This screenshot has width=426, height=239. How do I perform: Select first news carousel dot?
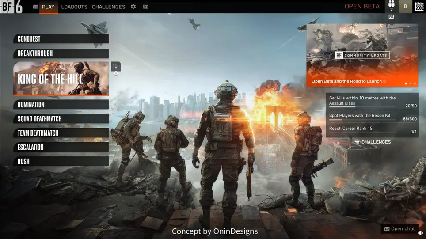(406, 83)
